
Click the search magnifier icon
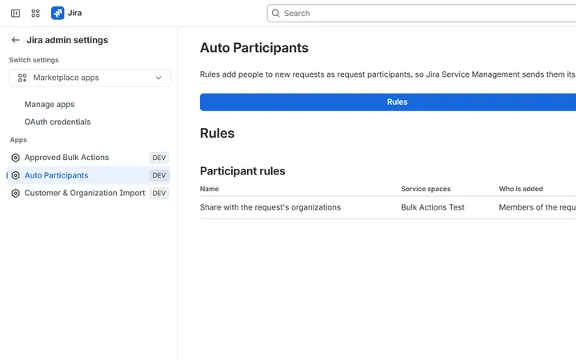[x=275, y=14]
